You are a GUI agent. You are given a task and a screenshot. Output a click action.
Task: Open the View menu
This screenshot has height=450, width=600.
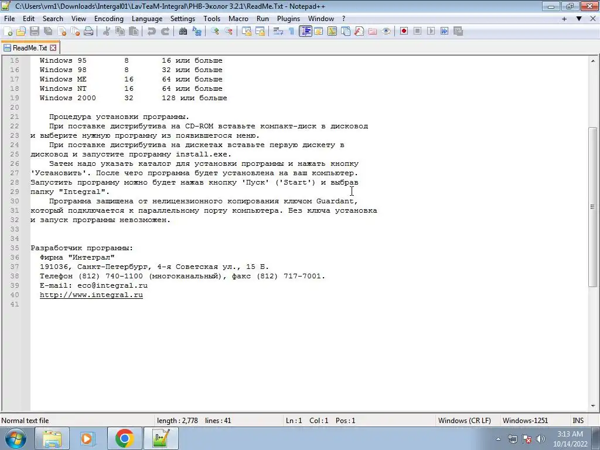[79, 19]
